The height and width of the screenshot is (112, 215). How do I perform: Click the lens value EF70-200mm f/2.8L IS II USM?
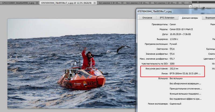185,74
